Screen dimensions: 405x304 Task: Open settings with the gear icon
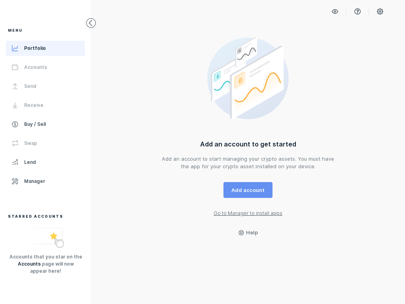380,11
